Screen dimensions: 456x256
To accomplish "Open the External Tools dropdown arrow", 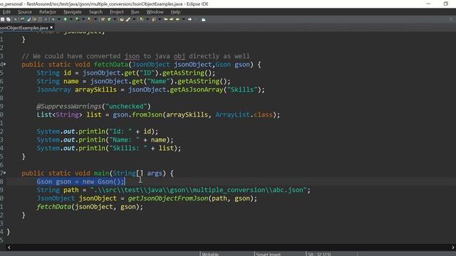I will pyautogui.click(x=95, y=19).
